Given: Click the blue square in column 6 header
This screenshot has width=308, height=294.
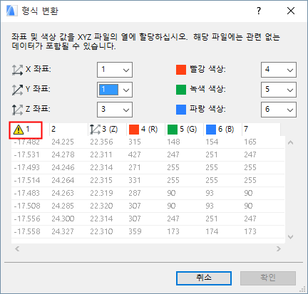Looking at the screenshot, I should 211,130.
